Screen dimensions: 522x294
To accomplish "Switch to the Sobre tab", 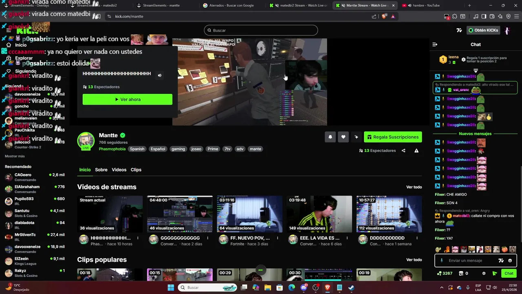I will point(101,170).
